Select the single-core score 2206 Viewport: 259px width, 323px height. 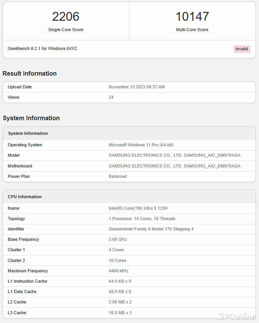point(66,17)
